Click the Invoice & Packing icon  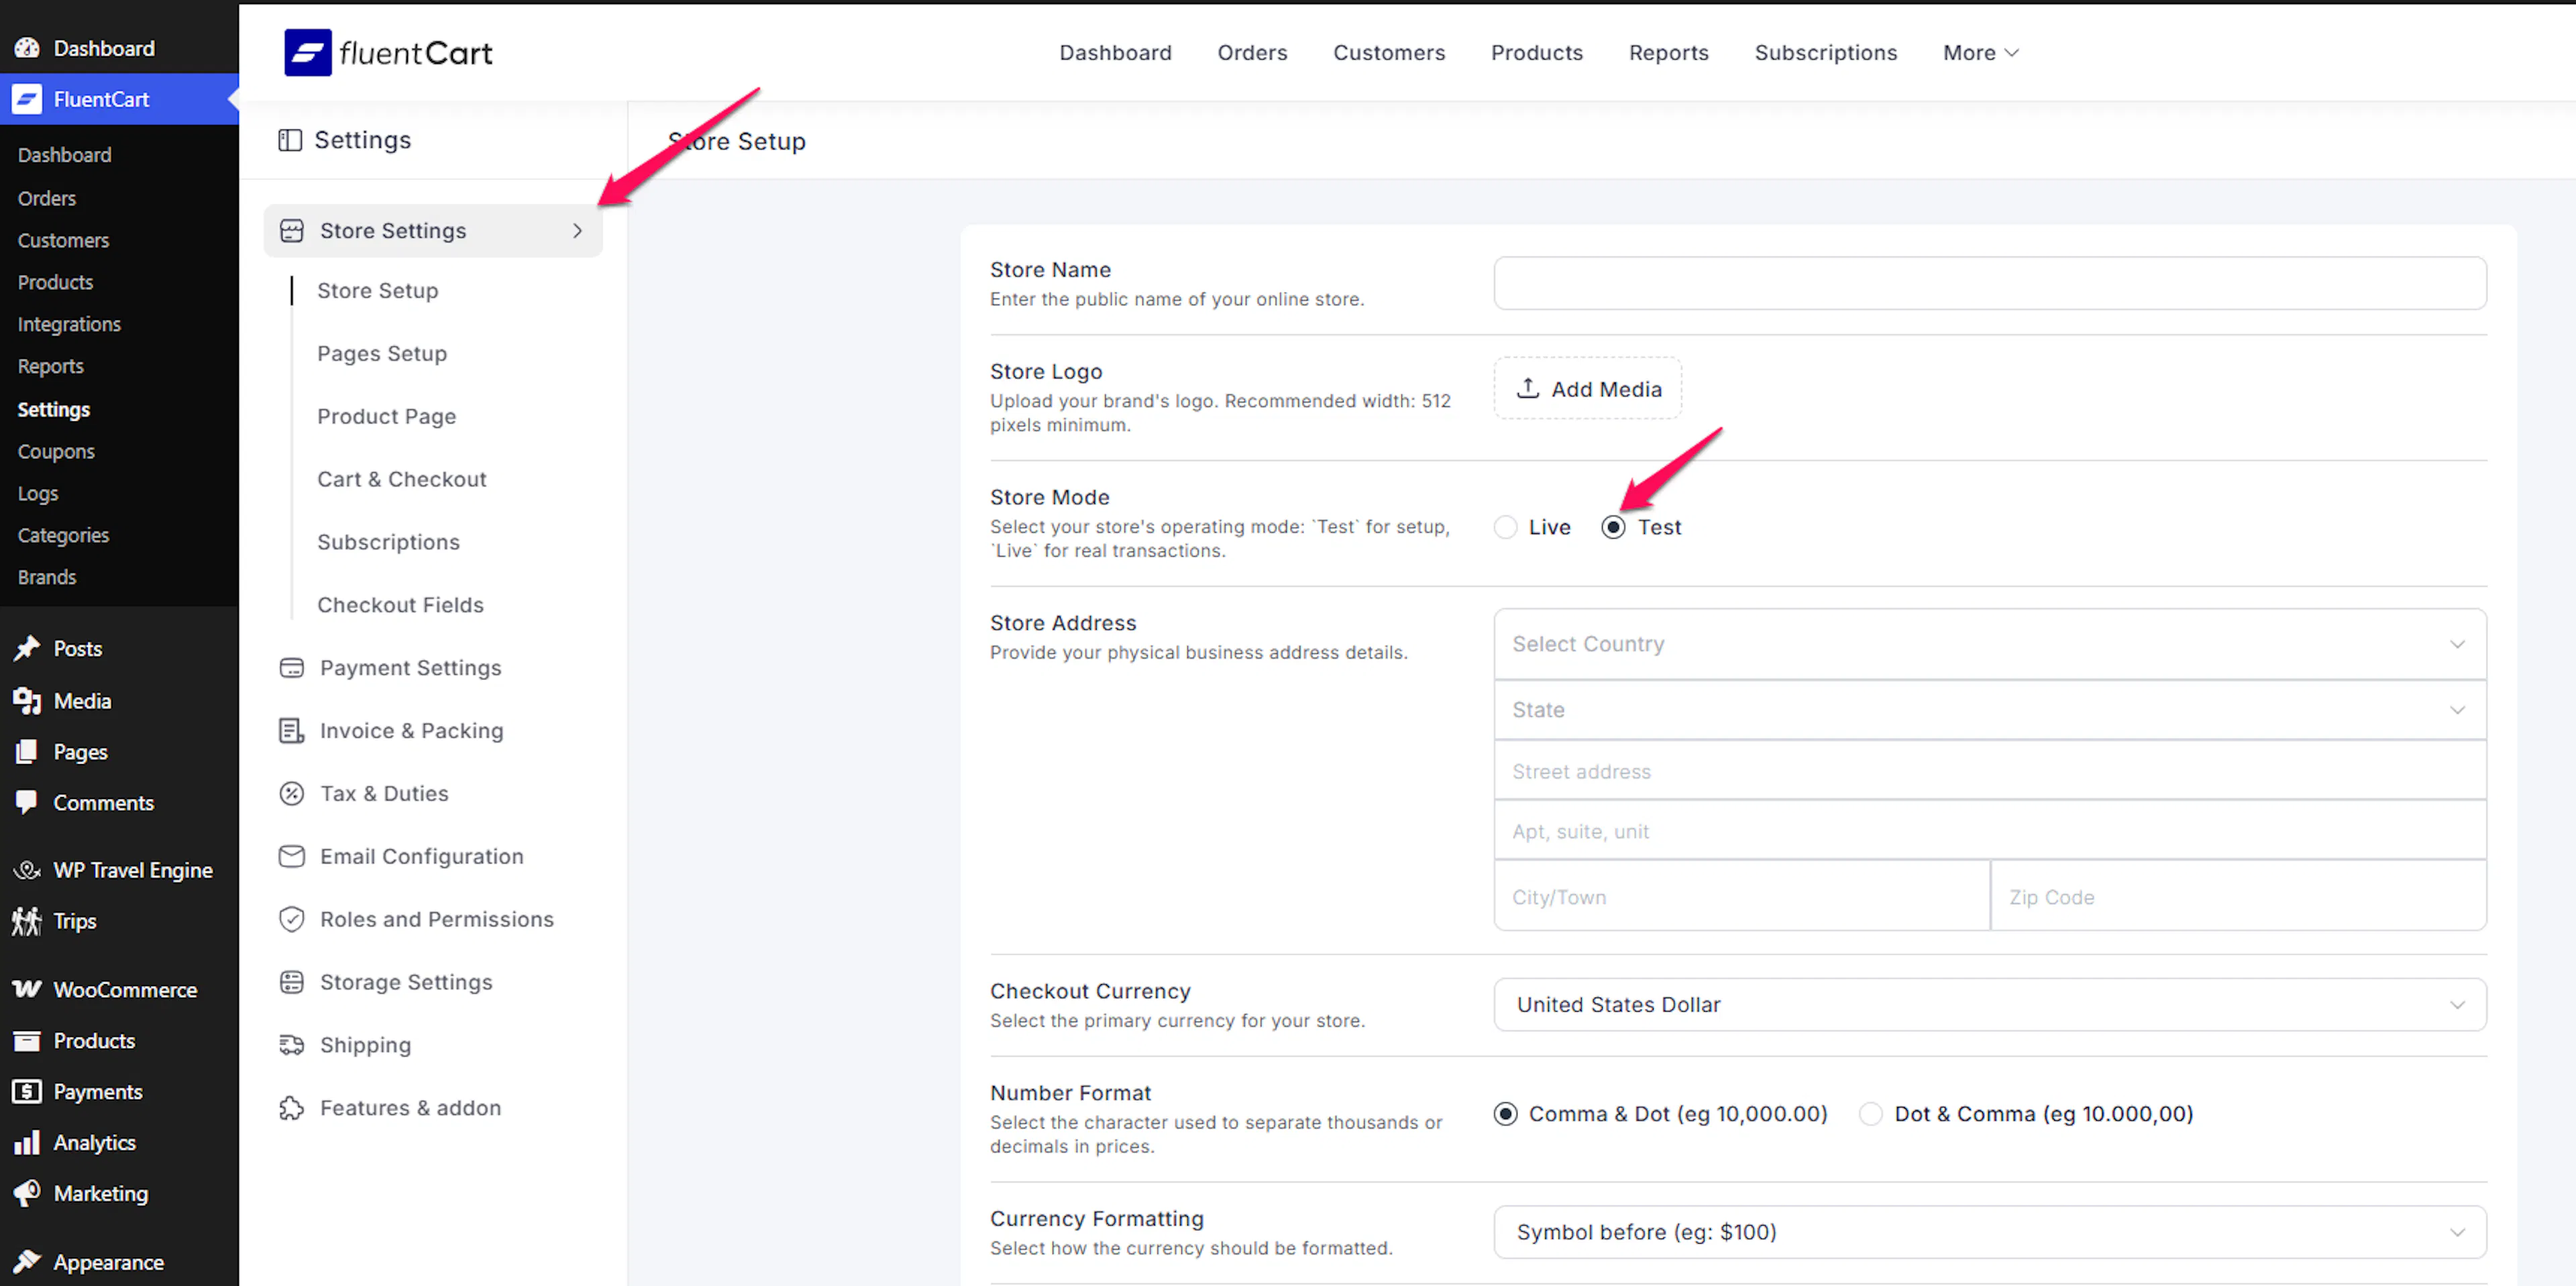click(291, 731)
